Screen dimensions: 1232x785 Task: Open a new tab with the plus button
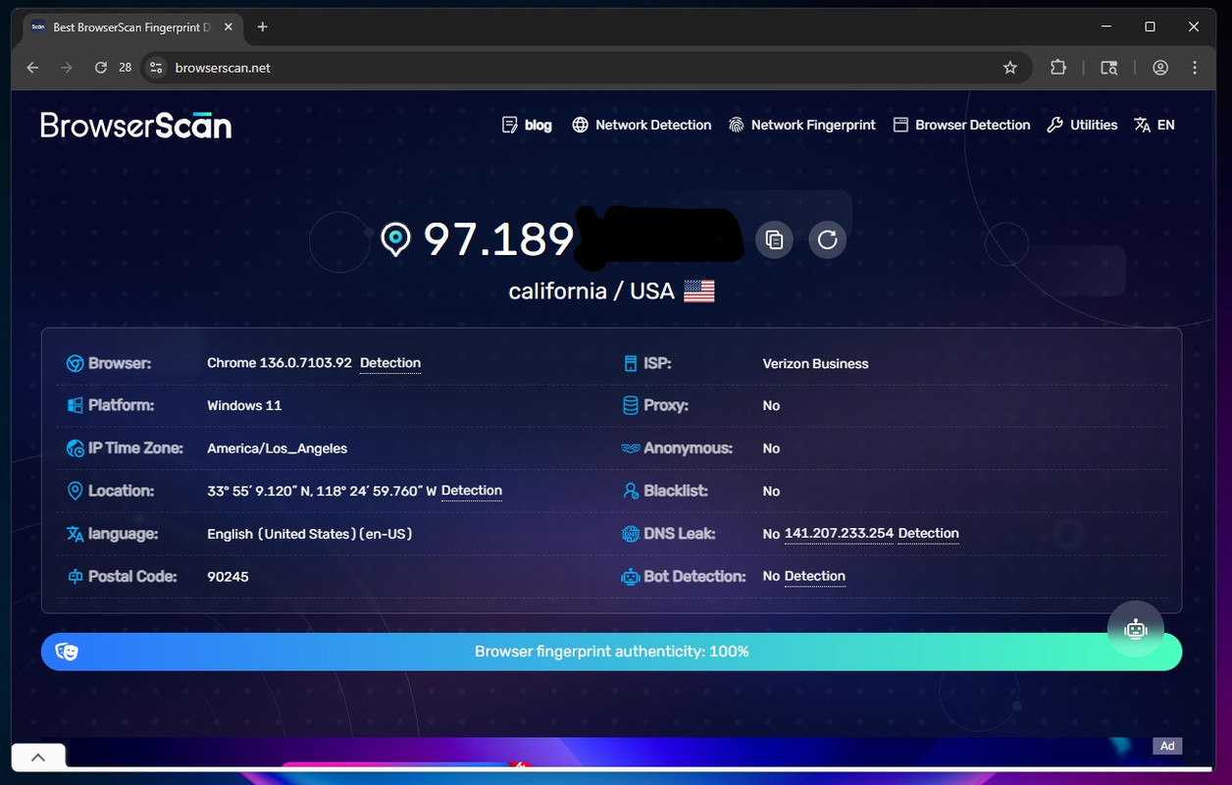point(262,27)
